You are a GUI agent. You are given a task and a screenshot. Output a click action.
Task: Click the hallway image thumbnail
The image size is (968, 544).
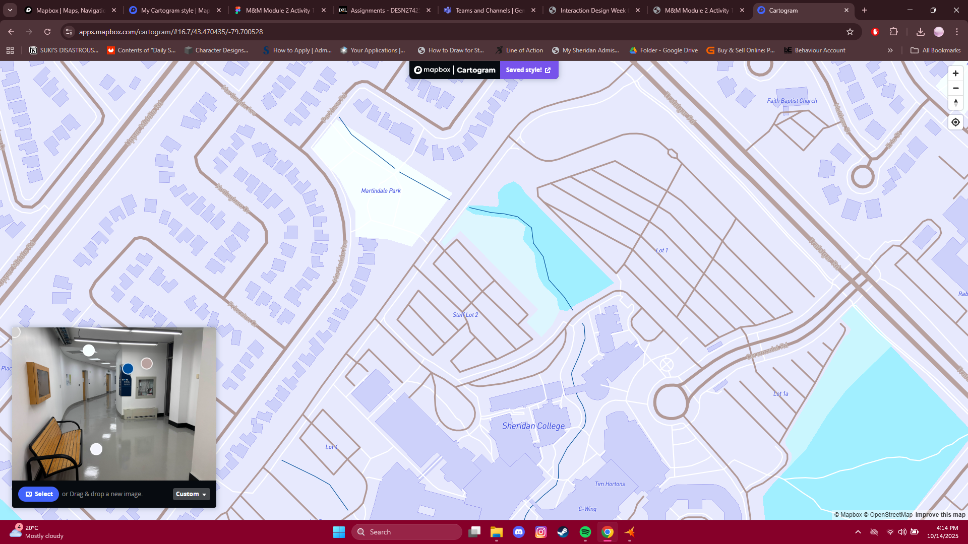(114, 404)
